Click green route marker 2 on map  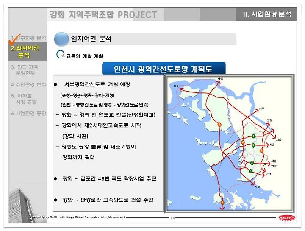tap(253, 145)
